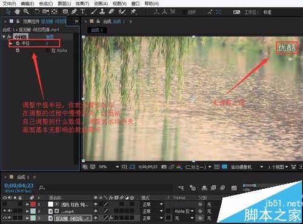Select the Pan Behind anchor tool
303x224 pixels.
click(55, 12)
